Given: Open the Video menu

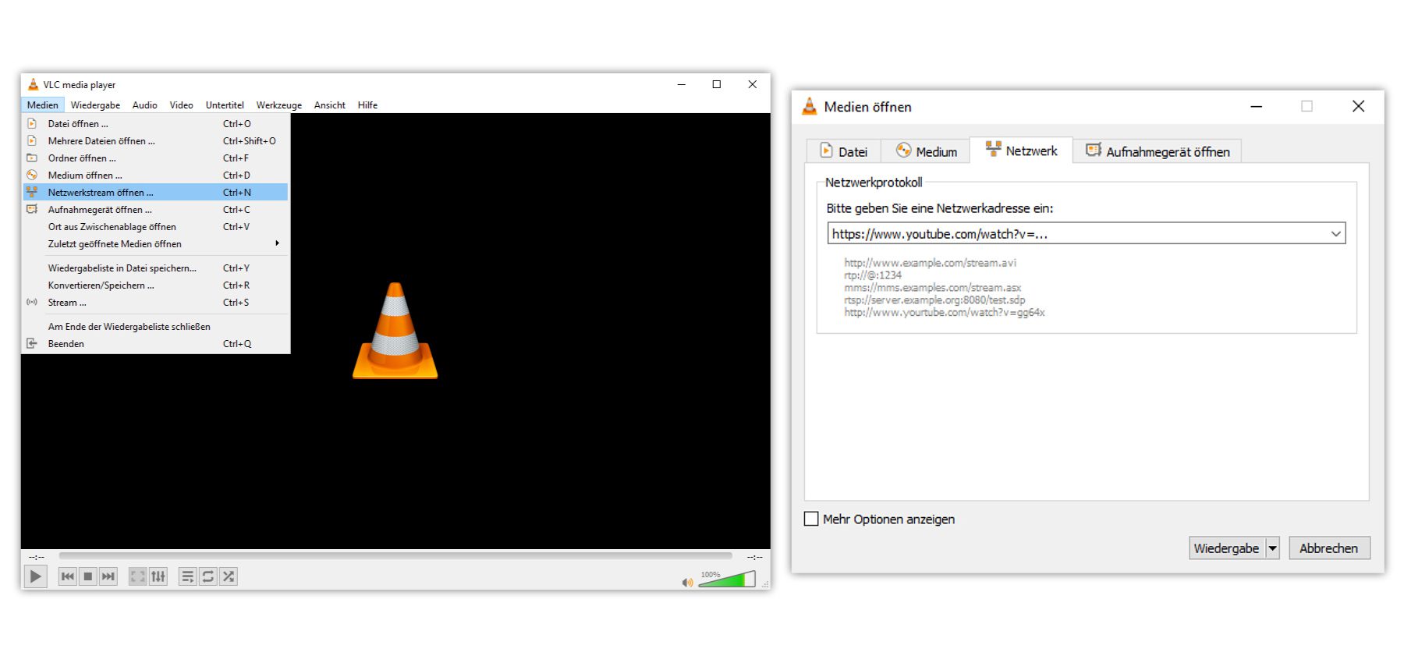Looking at the screenshot, I should pos(181,105).
